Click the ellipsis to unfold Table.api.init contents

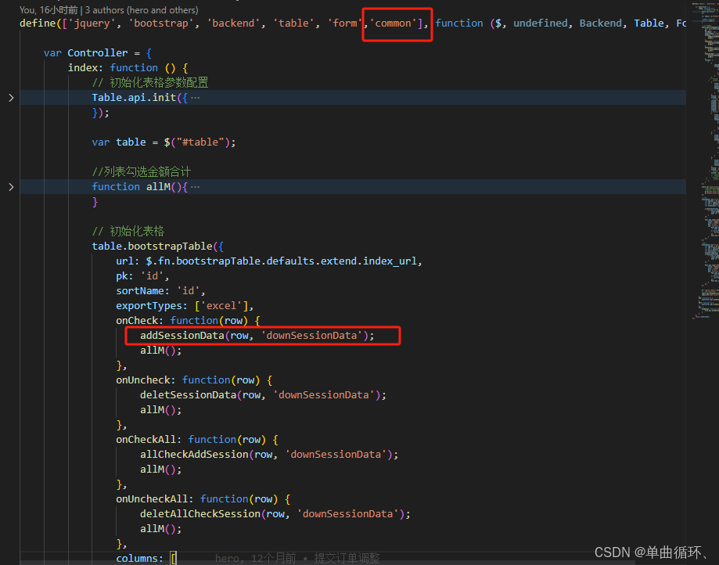coord(196,97)
